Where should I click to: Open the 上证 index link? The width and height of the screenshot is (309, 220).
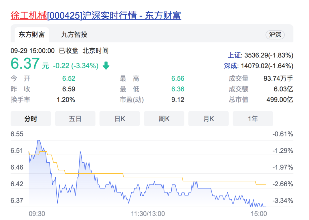click(234, 55)
